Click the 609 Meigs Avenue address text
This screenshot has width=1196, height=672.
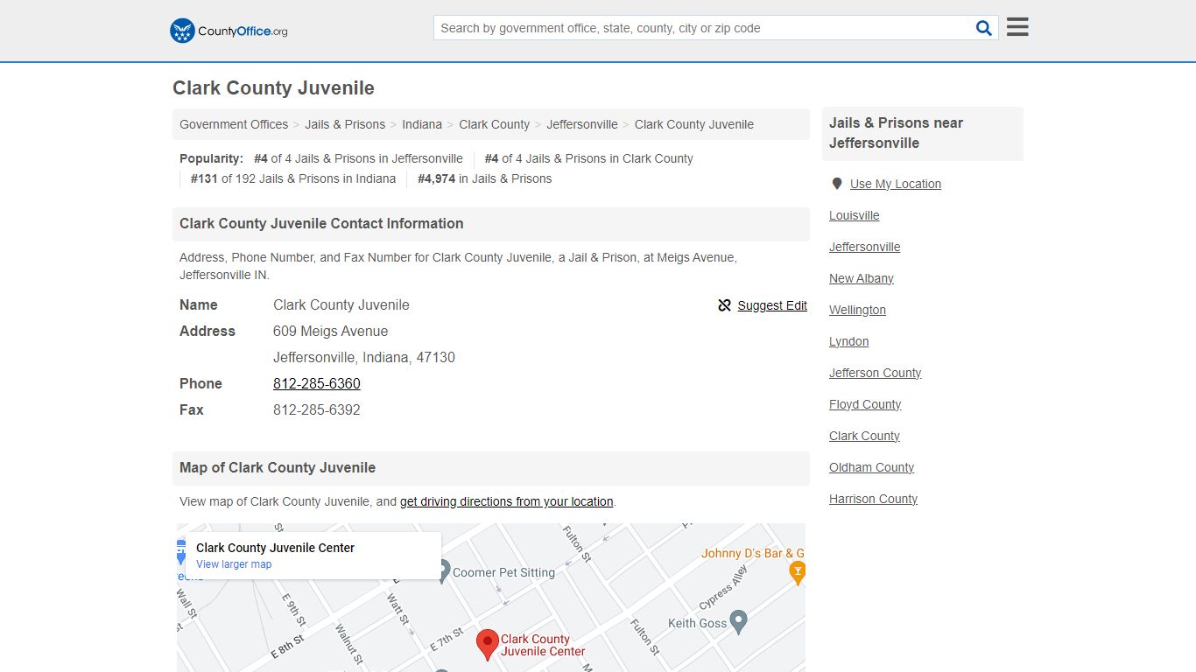(x=331, y=331)
